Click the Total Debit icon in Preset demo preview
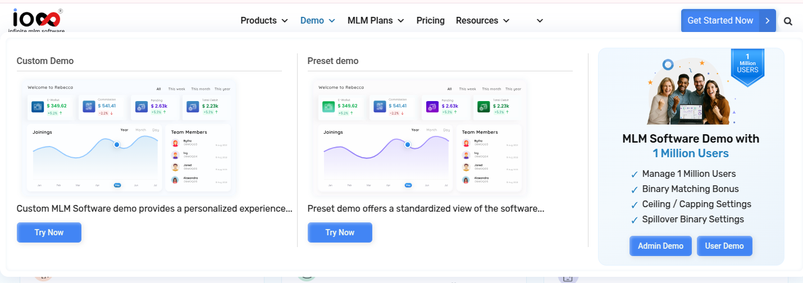 click(x=483, y=107)
